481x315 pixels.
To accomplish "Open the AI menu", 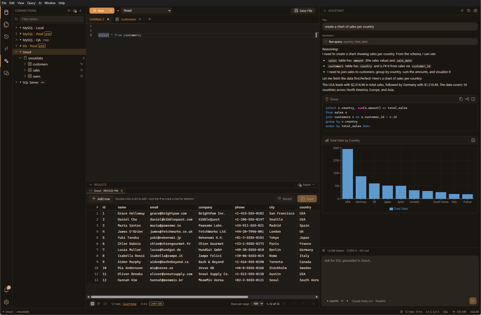I will click(40, 3).
